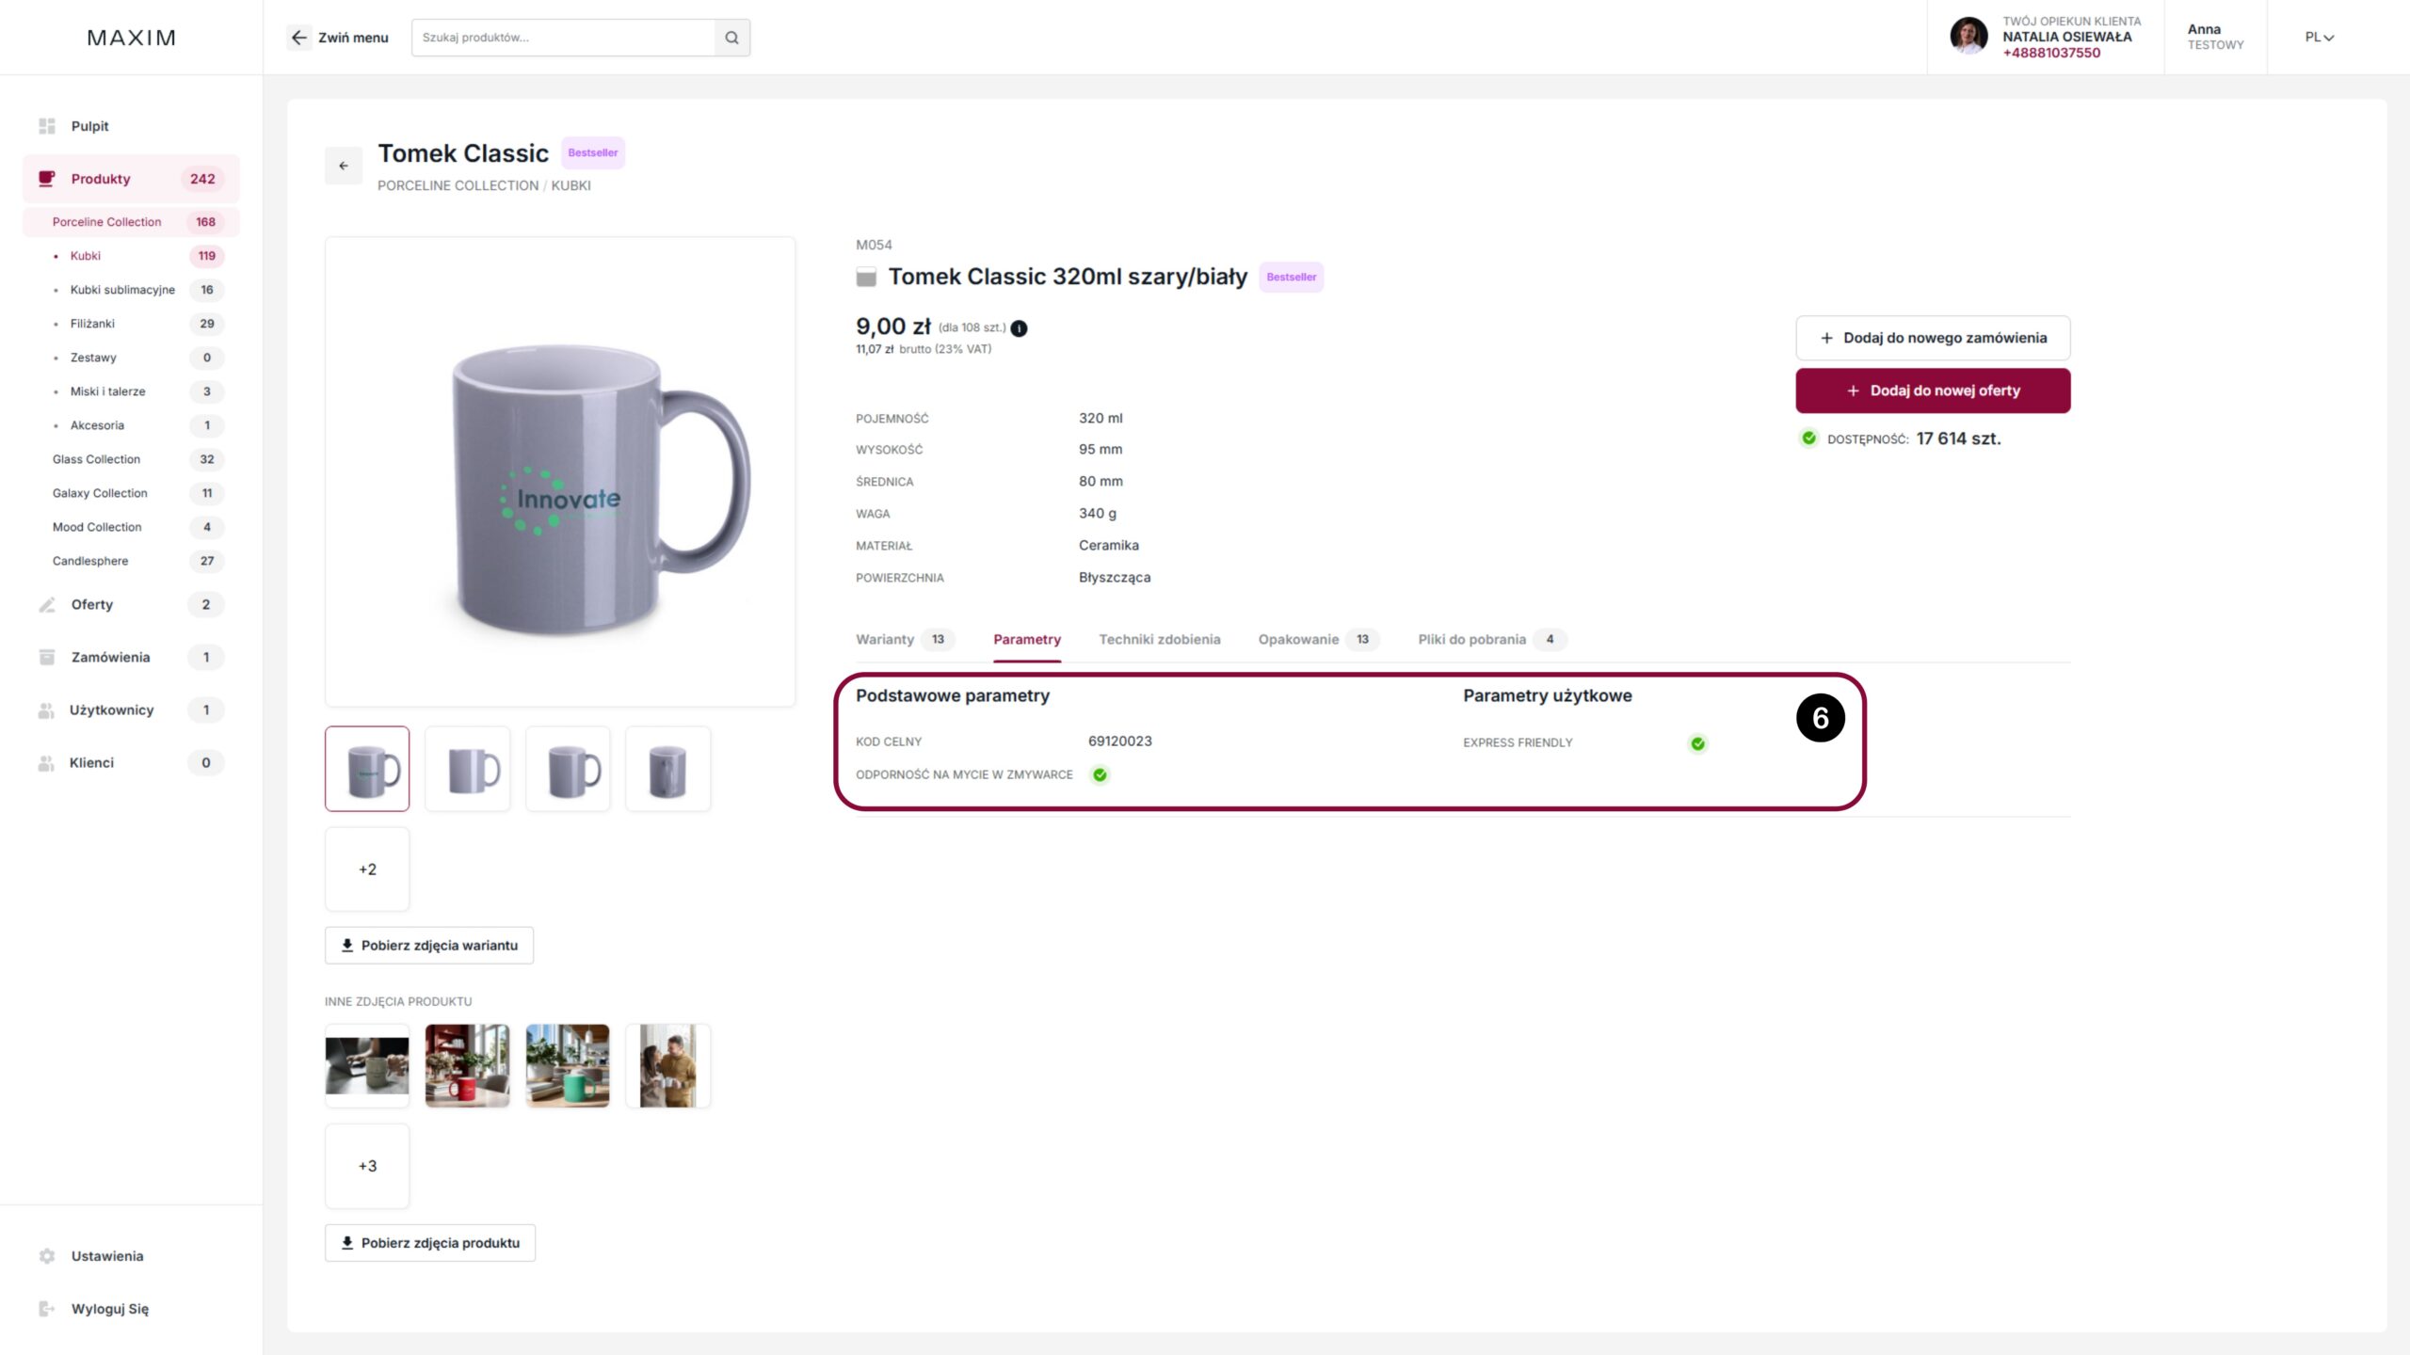2410x1355 pixels.
Task: Click the back arrow beside Tomek Classic
Action: click(344, 166)
